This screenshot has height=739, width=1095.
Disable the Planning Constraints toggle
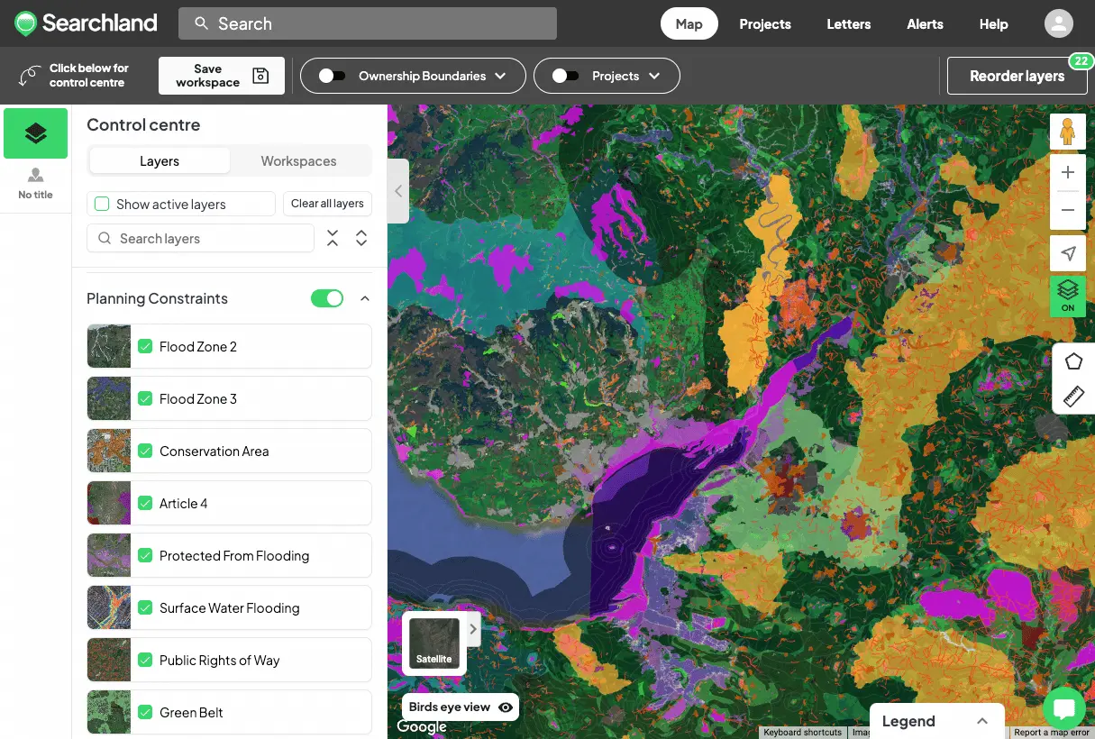(327, 298)
